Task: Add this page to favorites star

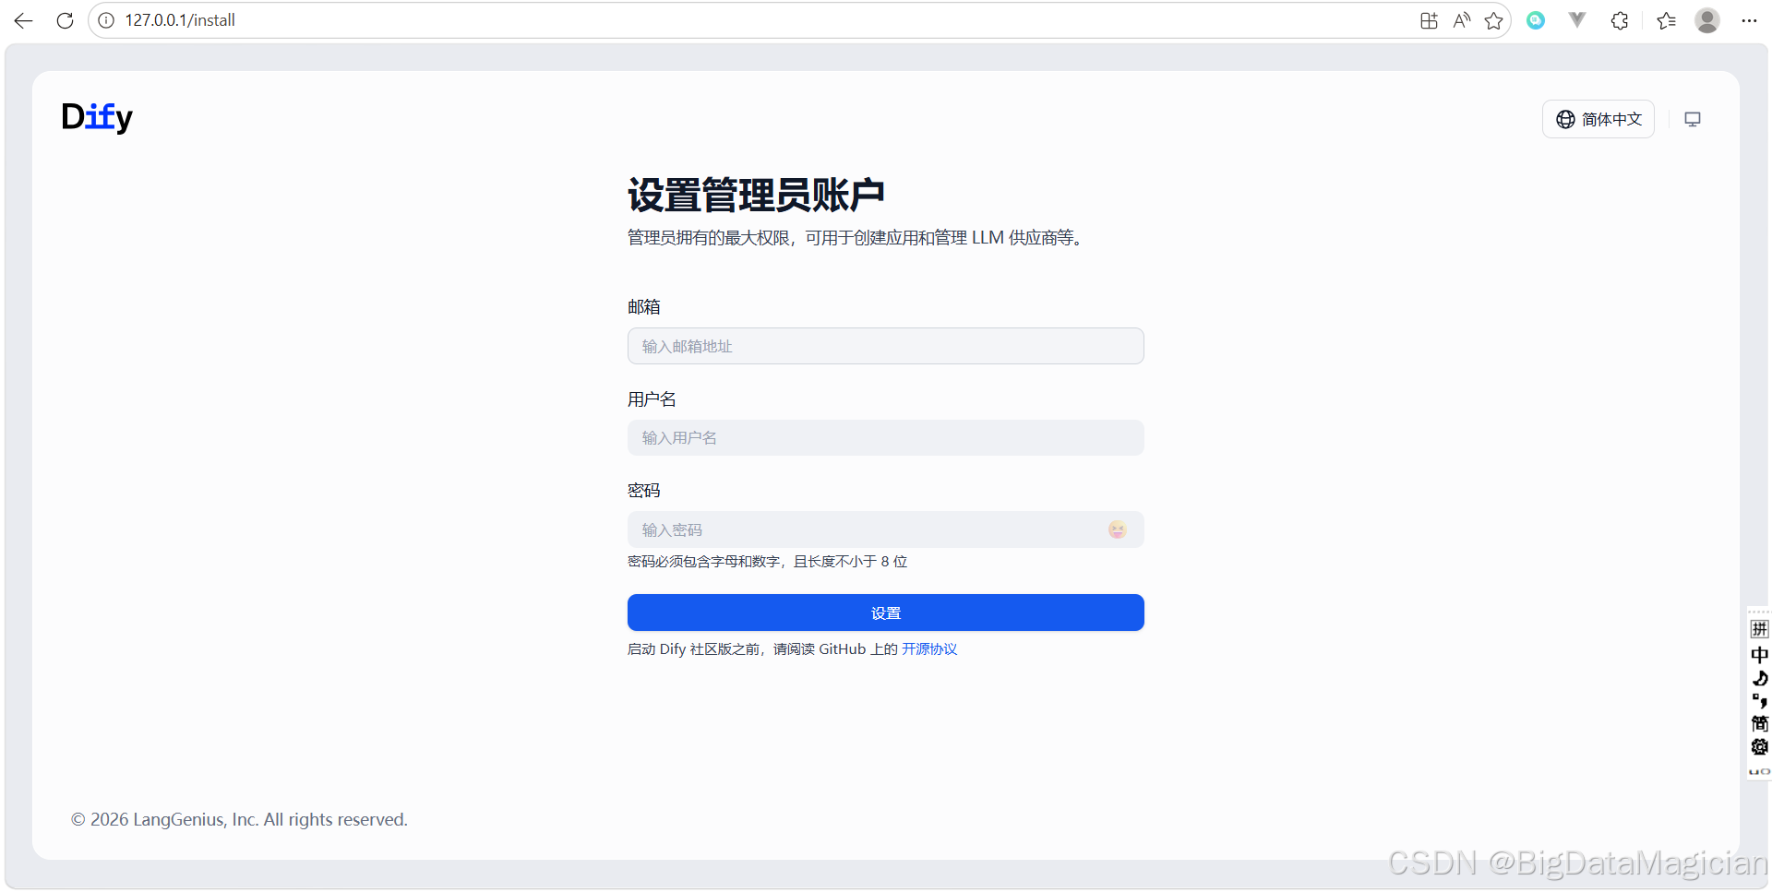Action: pyautogui.click(x=1493, y=20)
